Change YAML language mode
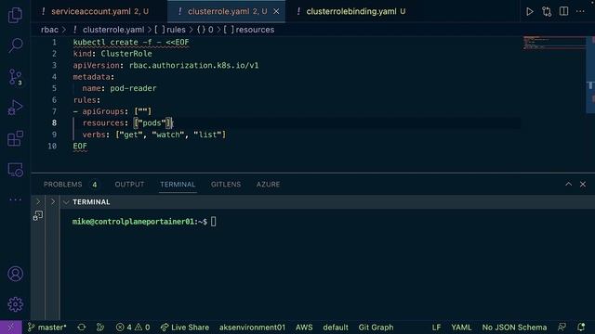Screen dimensions: 595x334 tap(461, 328)
